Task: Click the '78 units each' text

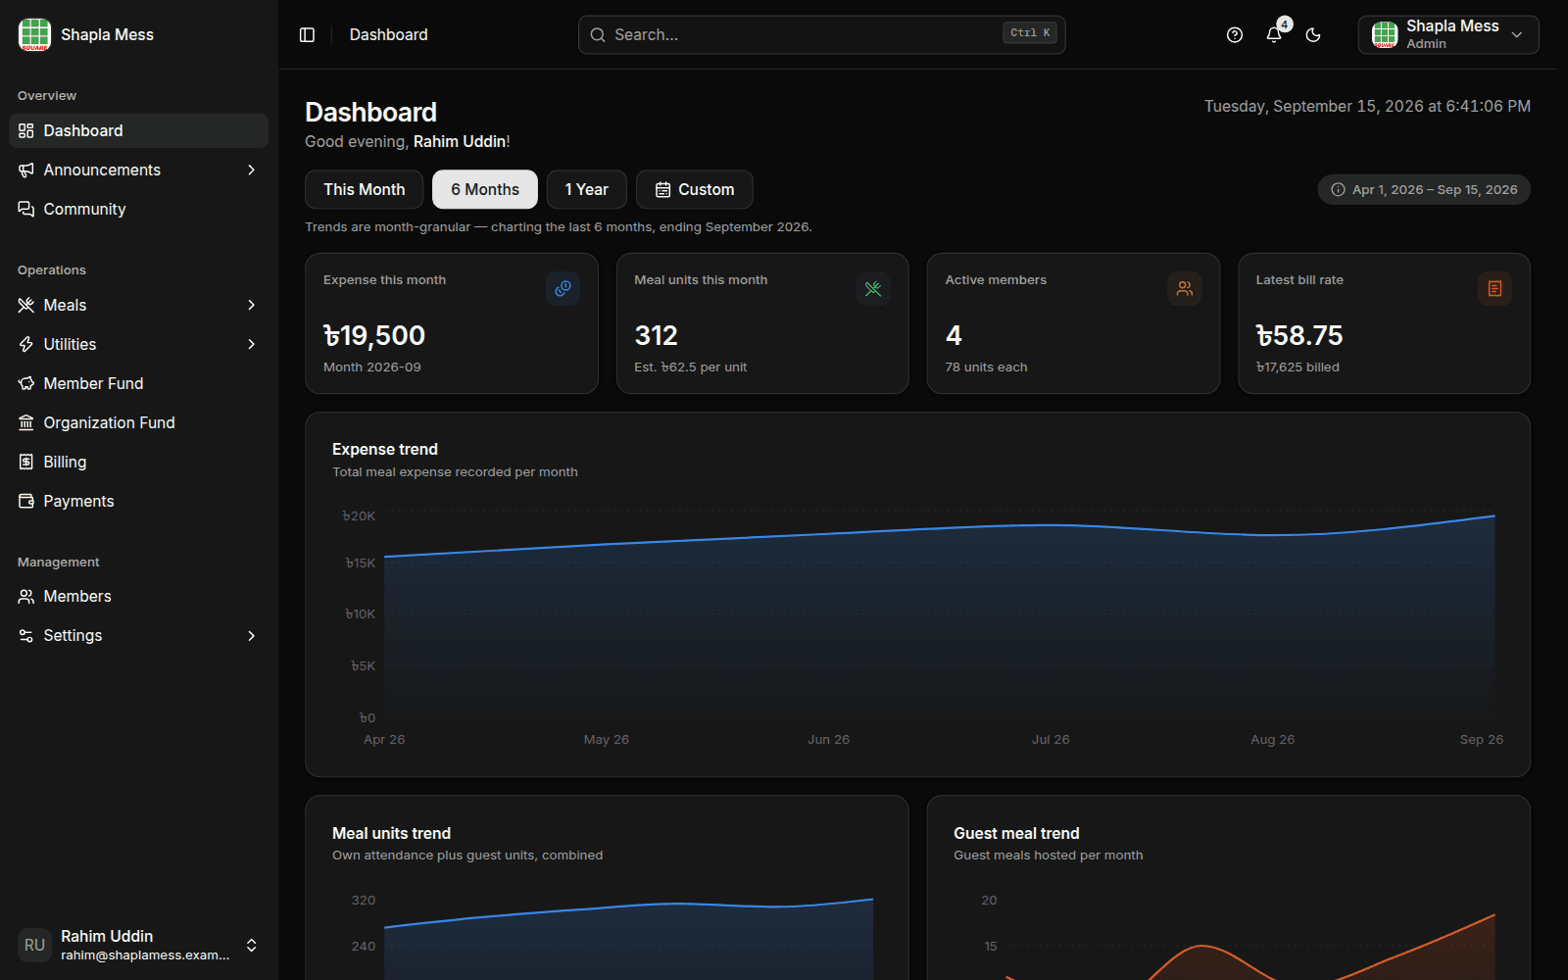Action: (x=986, y=367)
